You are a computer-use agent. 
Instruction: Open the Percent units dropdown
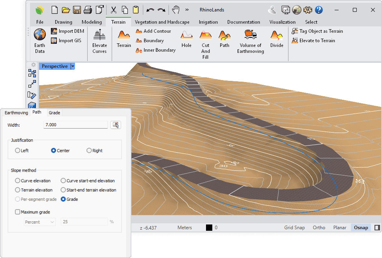pos(39,222)
